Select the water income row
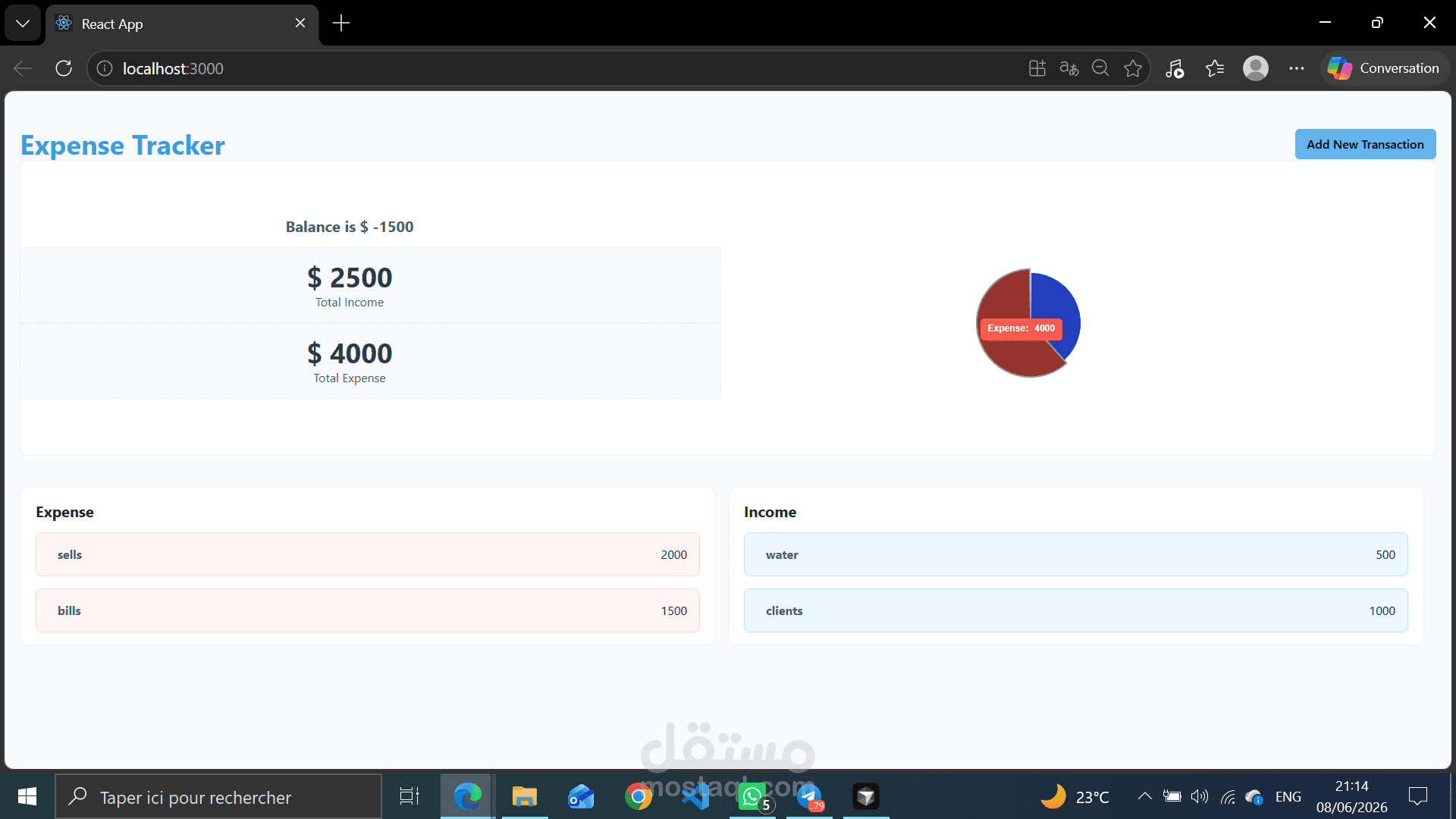 pyautogui.click(x=1076, y=554)
